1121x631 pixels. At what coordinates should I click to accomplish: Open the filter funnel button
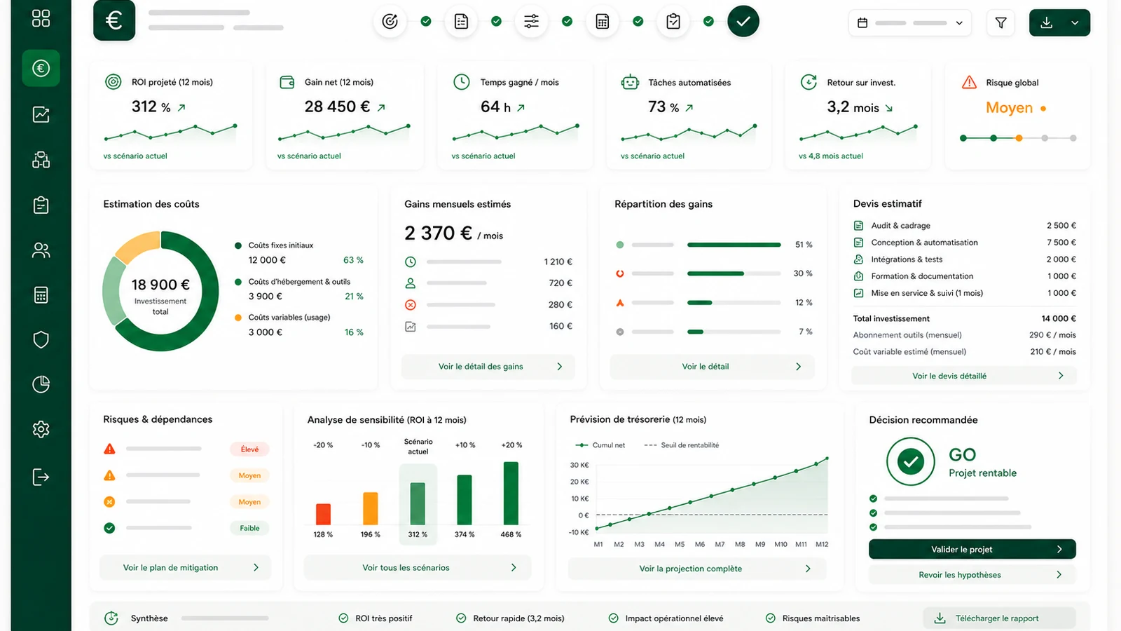coord(1000,23)
